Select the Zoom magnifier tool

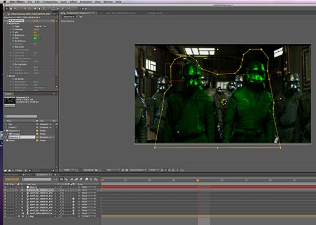[x=15, y=9]
